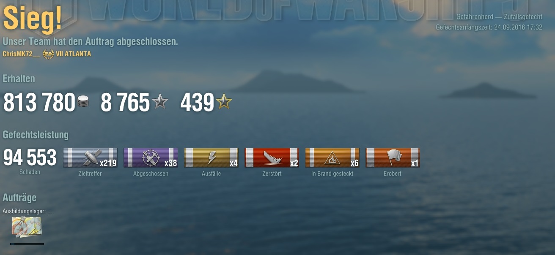This screenshot has width=555, height=255.
Task: Click the Zerstört sinking ship ribbon
Action: tap(272, 158)
